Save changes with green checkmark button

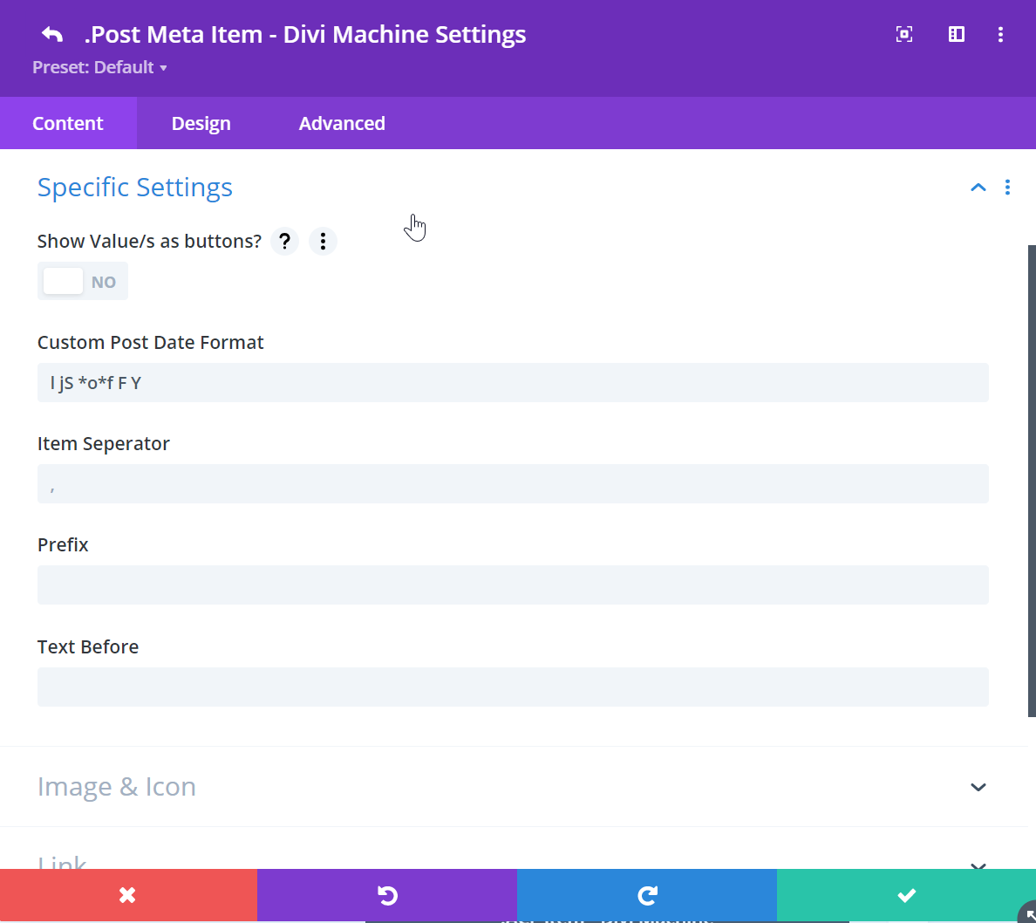(x=906, y=895)
